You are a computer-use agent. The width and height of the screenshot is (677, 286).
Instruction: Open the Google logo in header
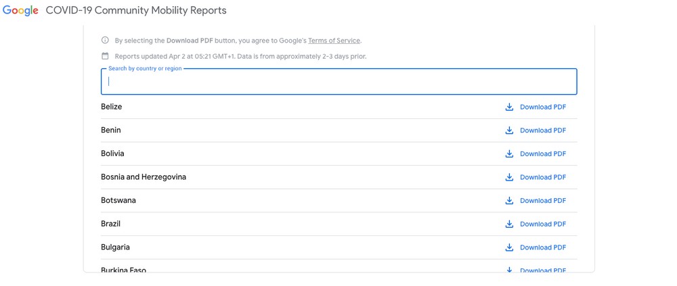(20, 11)
